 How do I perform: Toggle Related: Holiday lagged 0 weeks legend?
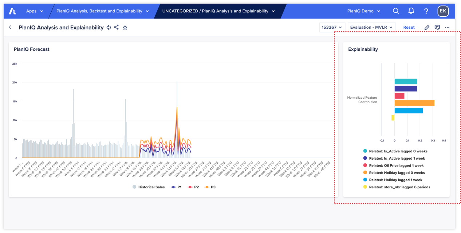394,173
